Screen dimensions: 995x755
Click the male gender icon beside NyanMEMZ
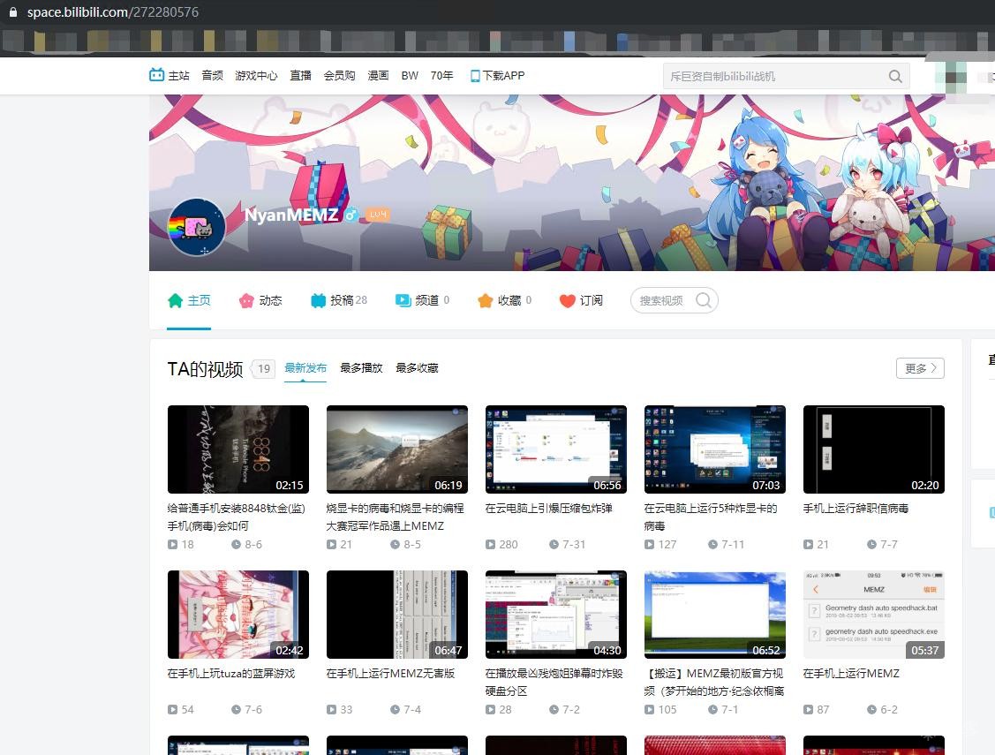tap(351, 215)
